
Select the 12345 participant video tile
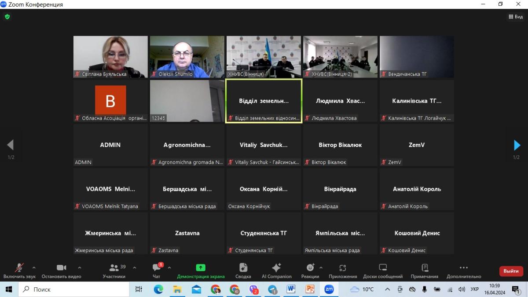(x=187, y=101)
